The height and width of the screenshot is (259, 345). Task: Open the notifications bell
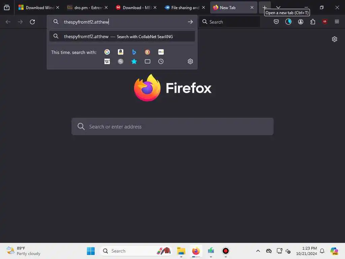pyautogui.click(x=322, y=251)
